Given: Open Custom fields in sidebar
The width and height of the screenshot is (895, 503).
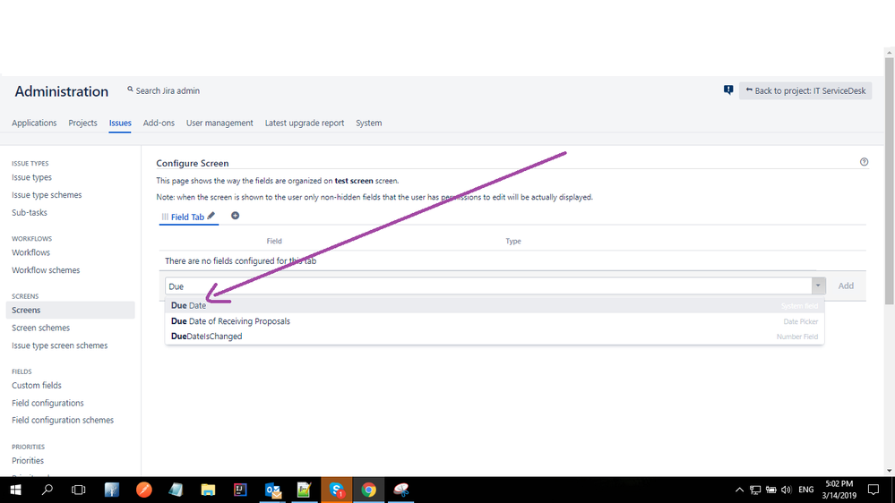Looking at the screenshot, I should pos(37,386).
